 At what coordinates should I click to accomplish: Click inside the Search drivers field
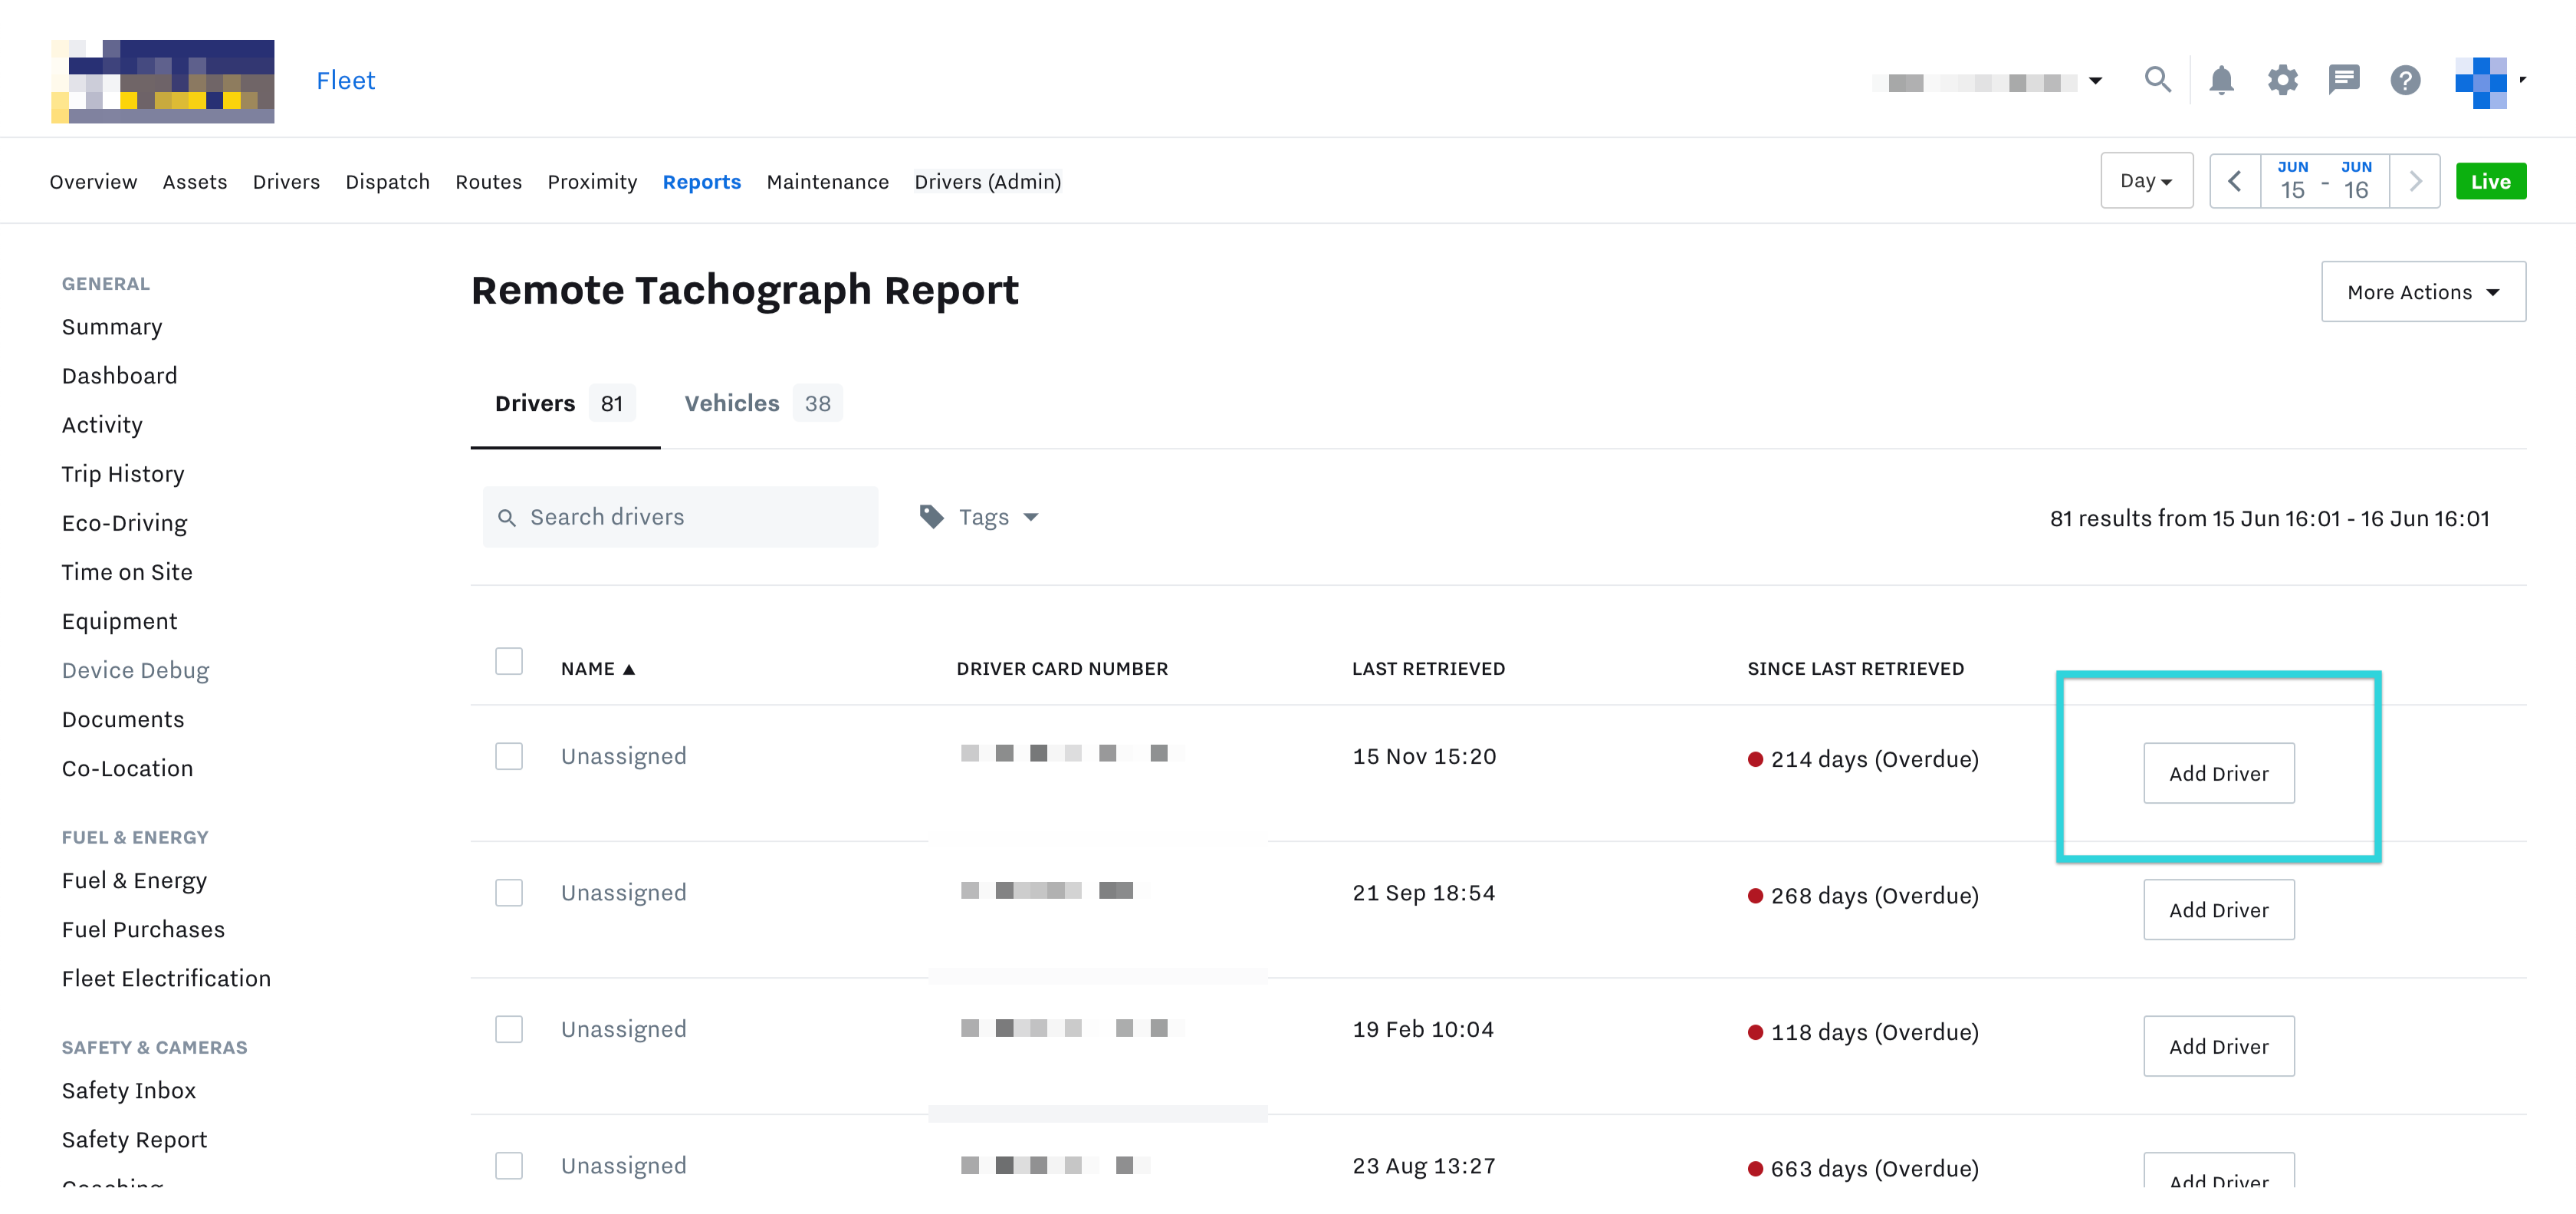pyautogui.click(x=680, y=516)
